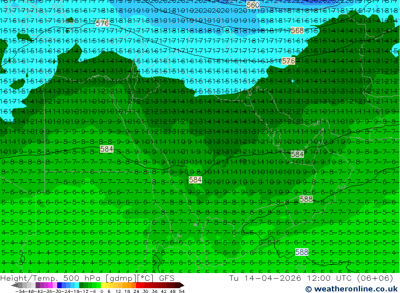Click the '(06+06)' forecast run text

375,278
